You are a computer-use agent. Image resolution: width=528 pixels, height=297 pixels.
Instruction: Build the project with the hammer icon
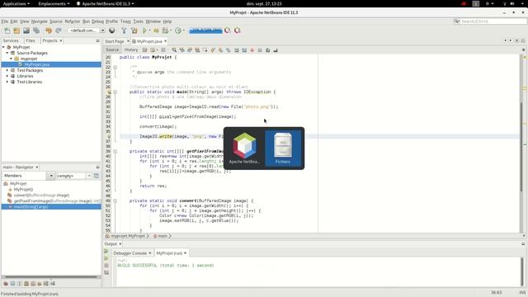point(124,31)
